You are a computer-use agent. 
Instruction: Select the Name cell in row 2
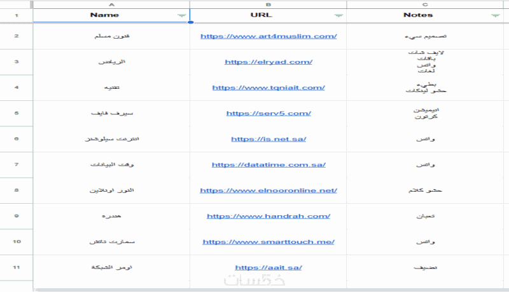coord(111,36)
